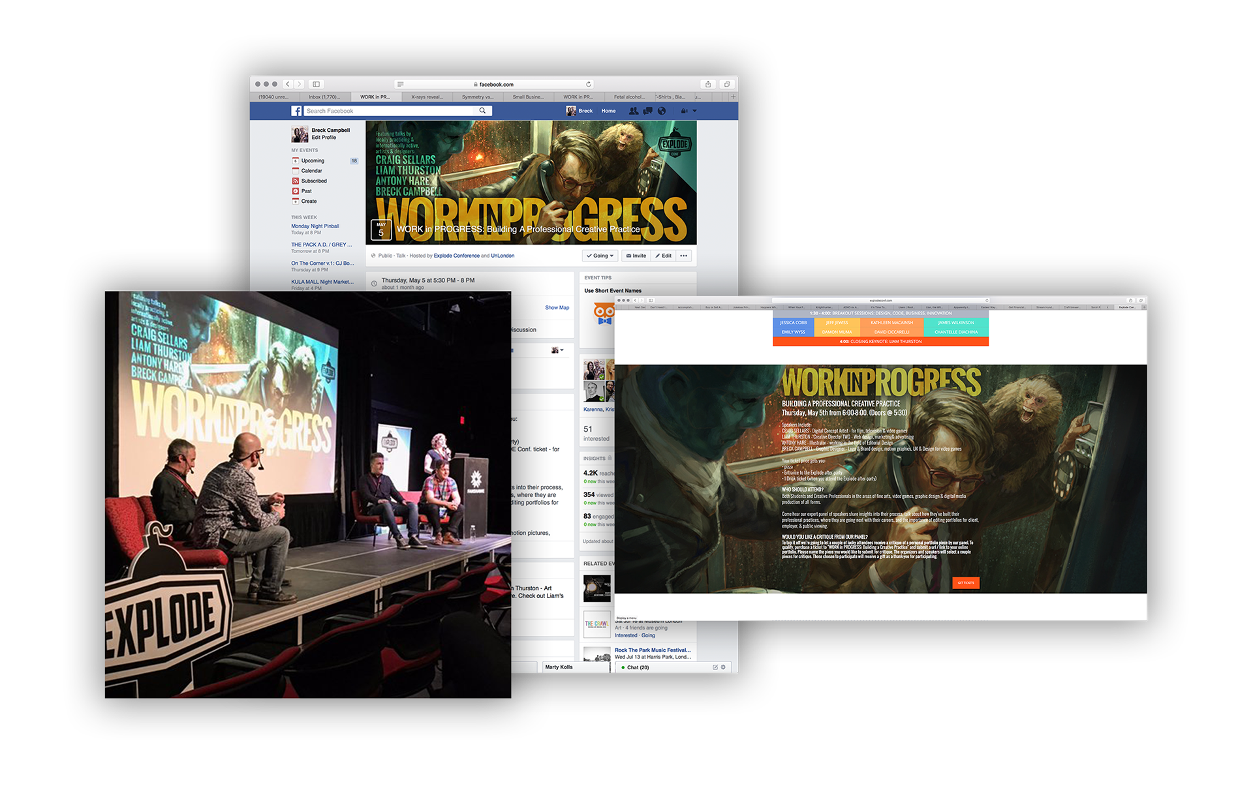This screenshot has width=1253, height=786.
Task: Open the event more options ellipsis
Action: pyautogui.click(x=683, y=256)
